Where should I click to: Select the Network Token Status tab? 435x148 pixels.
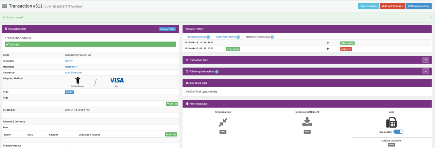coord(260,37)
